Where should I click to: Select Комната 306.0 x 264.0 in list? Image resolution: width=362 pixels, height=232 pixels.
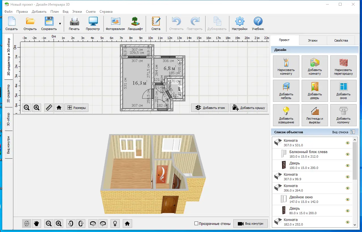click(x=312, y=188)
